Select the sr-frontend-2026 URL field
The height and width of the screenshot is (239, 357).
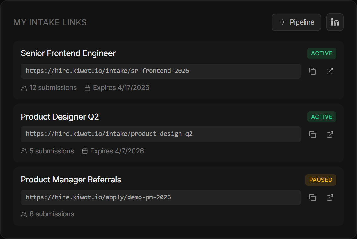[x=161, y=71]
